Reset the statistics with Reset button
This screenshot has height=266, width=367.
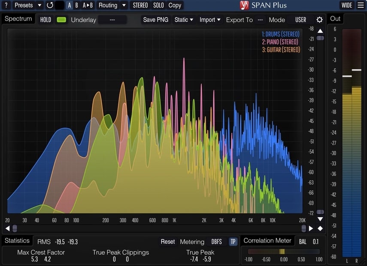(168, 242)
